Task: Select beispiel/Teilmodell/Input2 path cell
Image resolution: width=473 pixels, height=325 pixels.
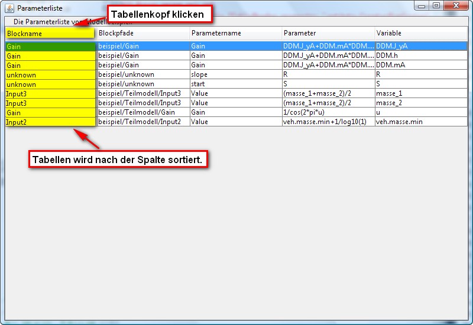Action: click(x=142, y=122)
